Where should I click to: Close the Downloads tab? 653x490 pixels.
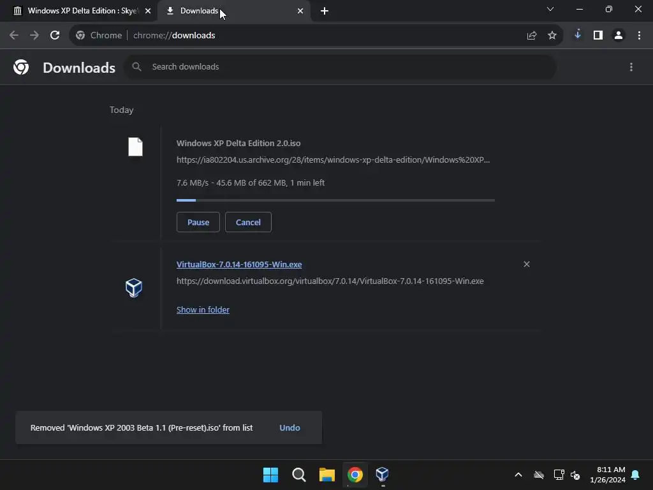click(300, 11)
